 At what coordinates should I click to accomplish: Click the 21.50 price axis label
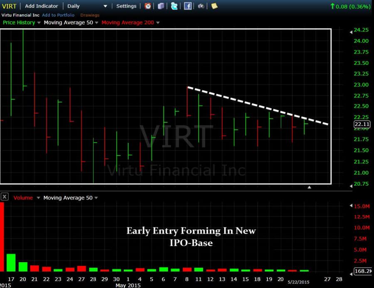[361, 150]
